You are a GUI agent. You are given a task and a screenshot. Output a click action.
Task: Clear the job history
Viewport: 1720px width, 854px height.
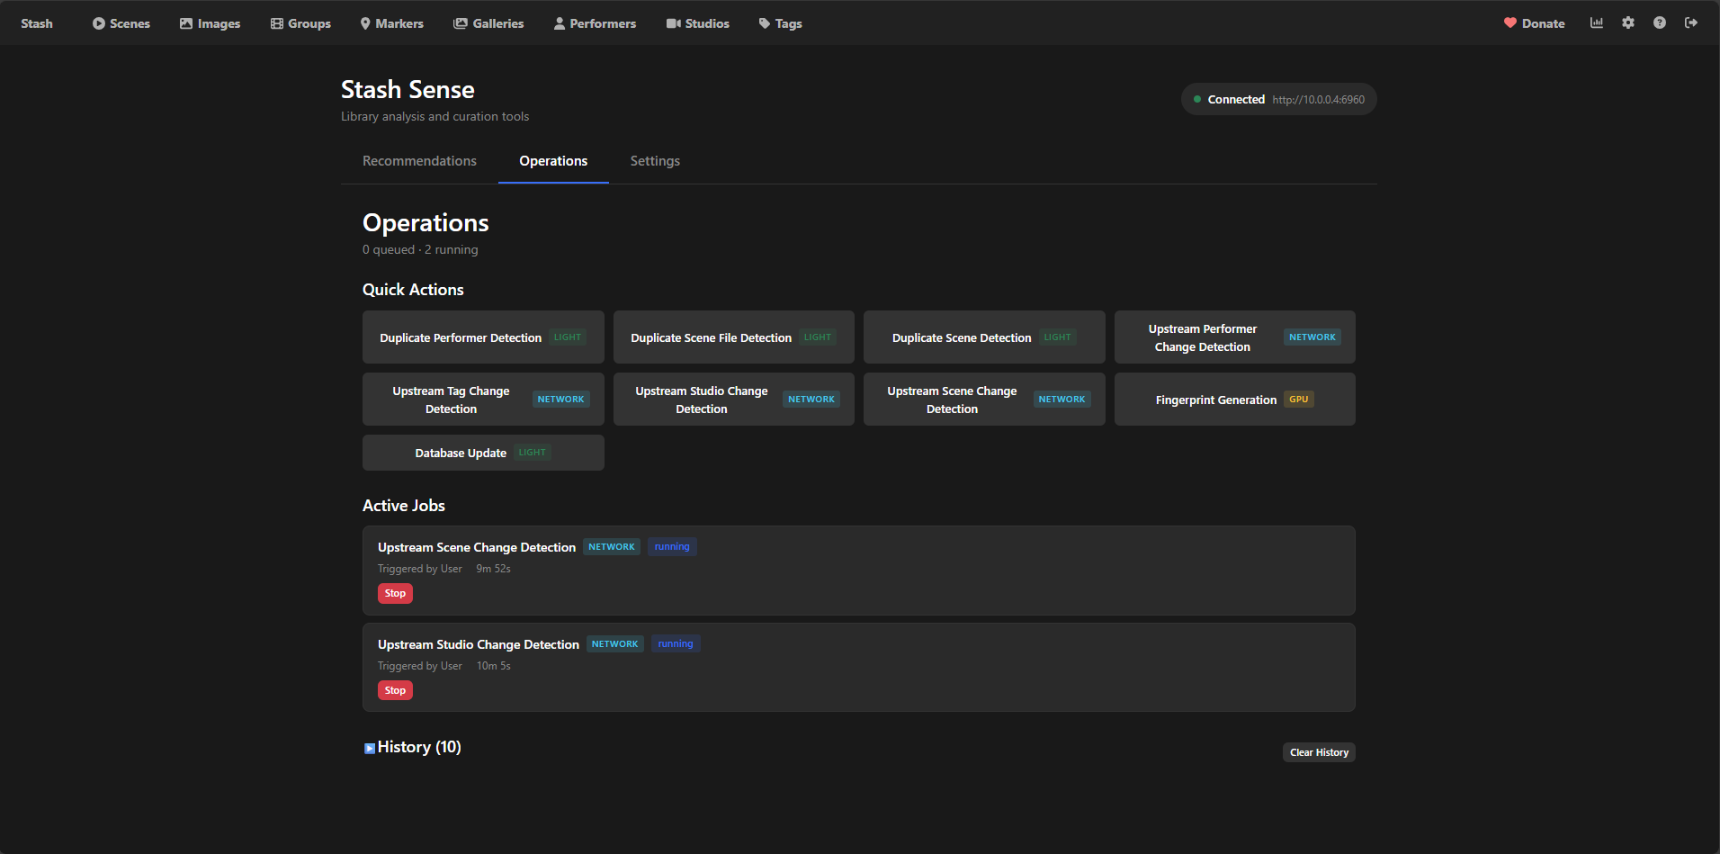click(1319, 752)
